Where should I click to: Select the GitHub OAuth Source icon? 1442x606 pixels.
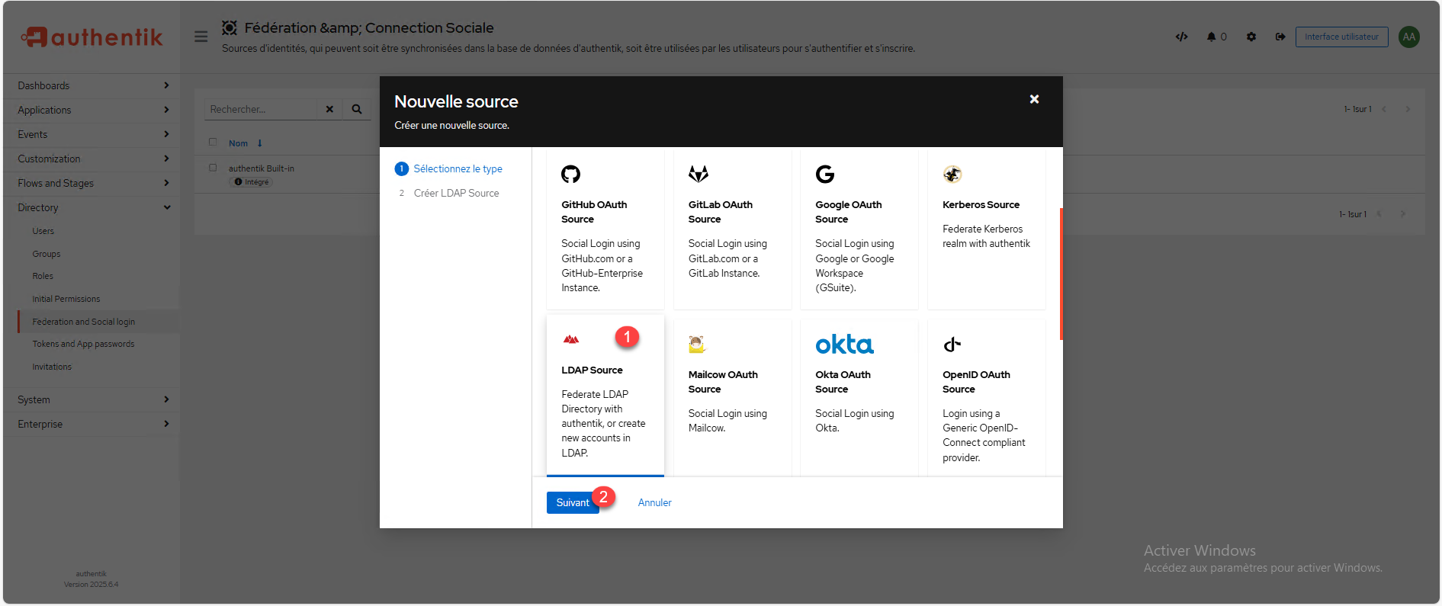tap(570, 175)
